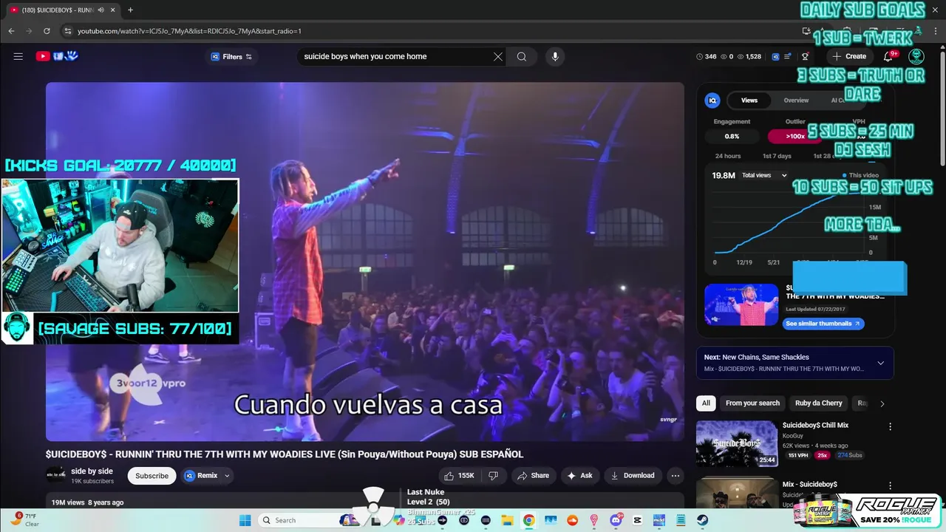This screenshot has width=946, height=532.
Task: Open the blue vidIQ icon in header
Action: [x=775, y=56]
